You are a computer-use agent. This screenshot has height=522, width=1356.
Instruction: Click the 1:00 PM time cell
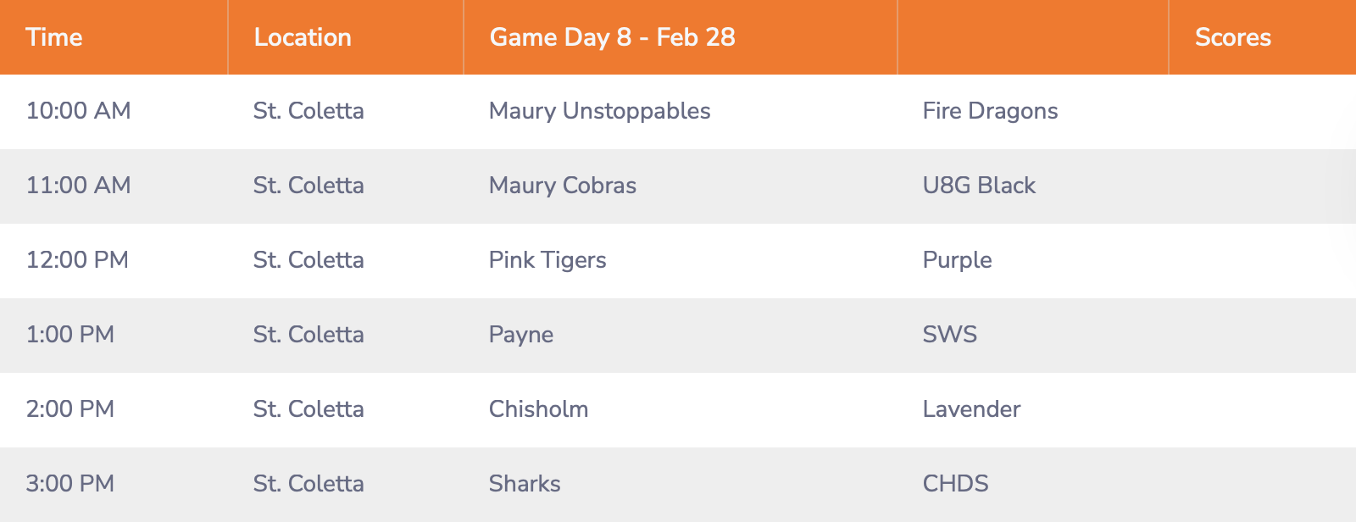70,335
